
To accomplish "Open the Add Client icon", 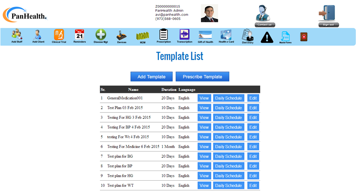I will coord(38,36).
